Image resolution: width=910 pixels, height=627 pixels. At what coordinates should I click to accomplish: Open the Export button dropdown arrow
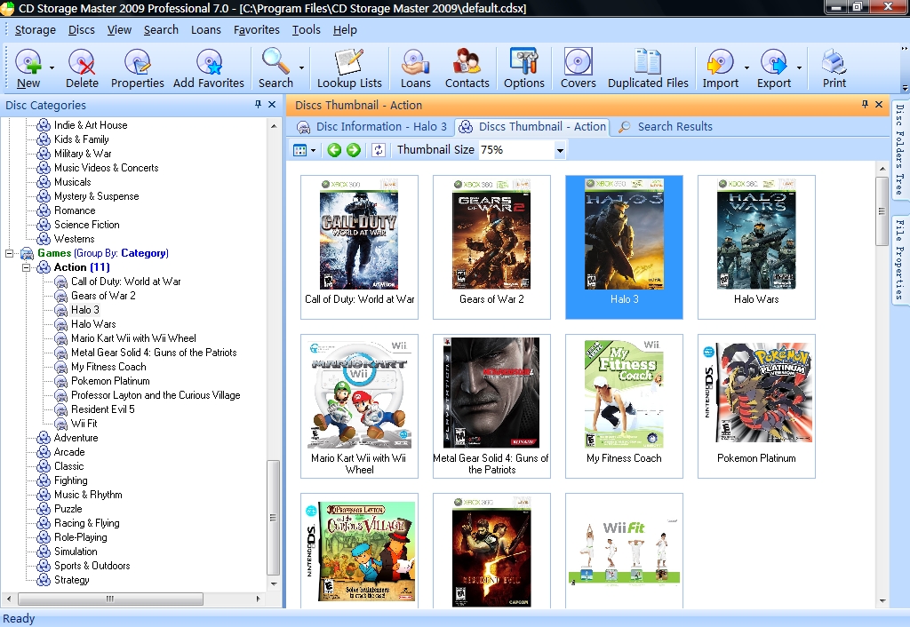(x=799, y=68)
